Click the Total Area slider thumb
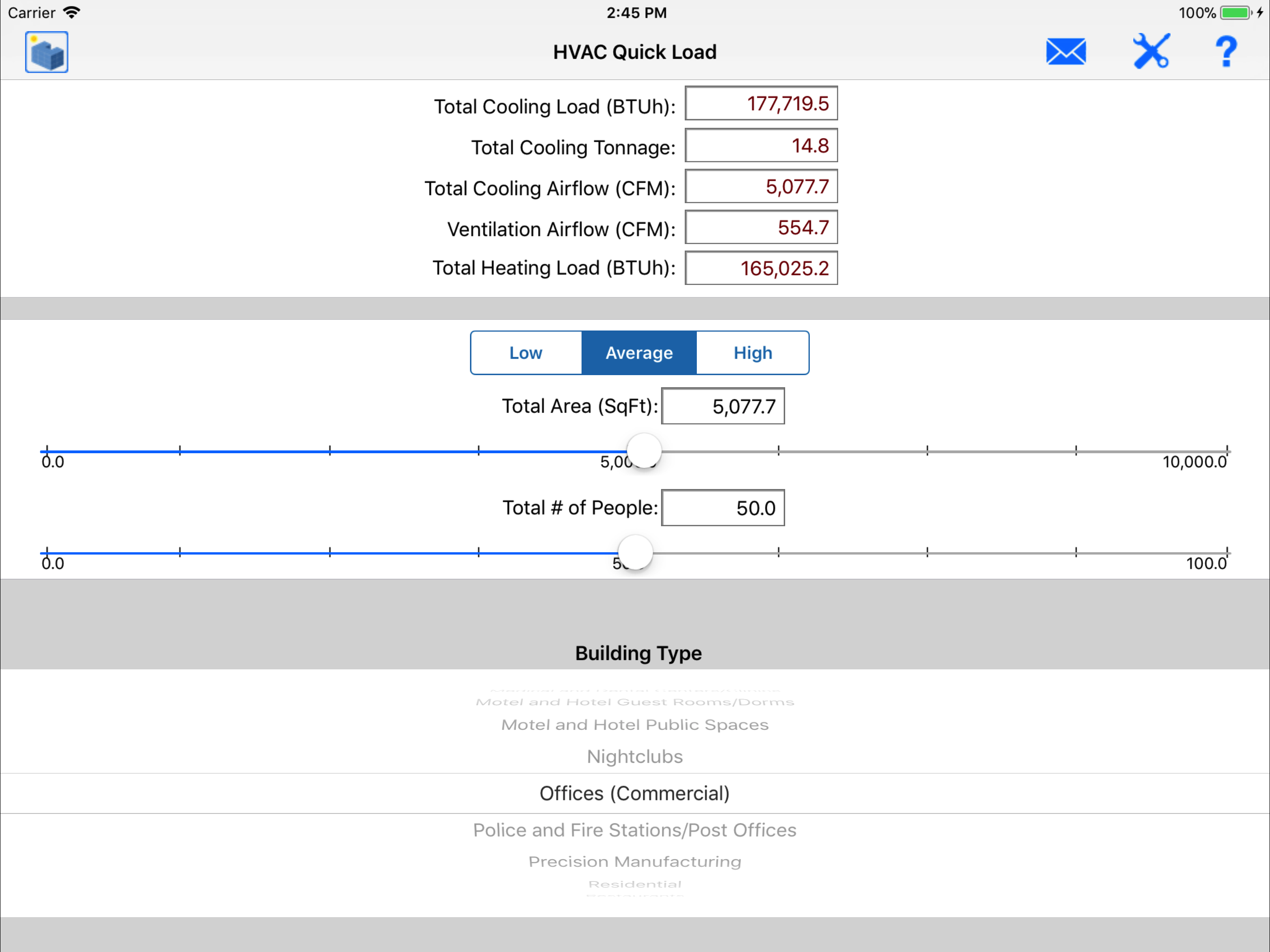 (644, 451)
